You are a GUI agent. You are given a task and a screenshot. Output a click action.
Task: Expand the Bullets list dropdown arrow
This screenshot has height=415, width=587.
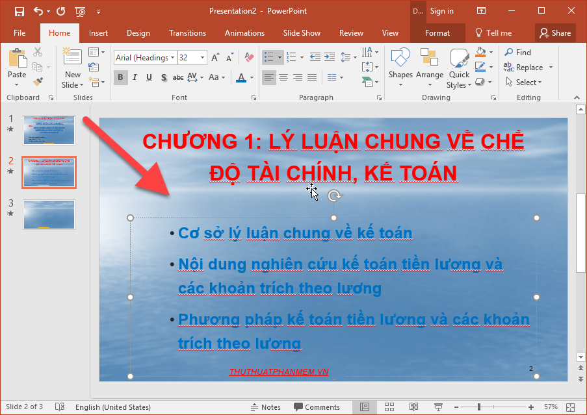[x=279, y=57]
